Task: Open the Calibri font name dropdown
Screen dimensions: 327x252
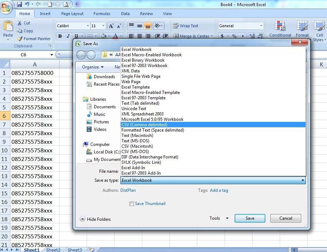Action: pos(88,26)
